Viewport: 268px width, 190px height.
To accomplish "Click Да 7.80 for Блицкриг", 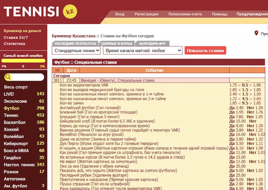I will (236, 117).
